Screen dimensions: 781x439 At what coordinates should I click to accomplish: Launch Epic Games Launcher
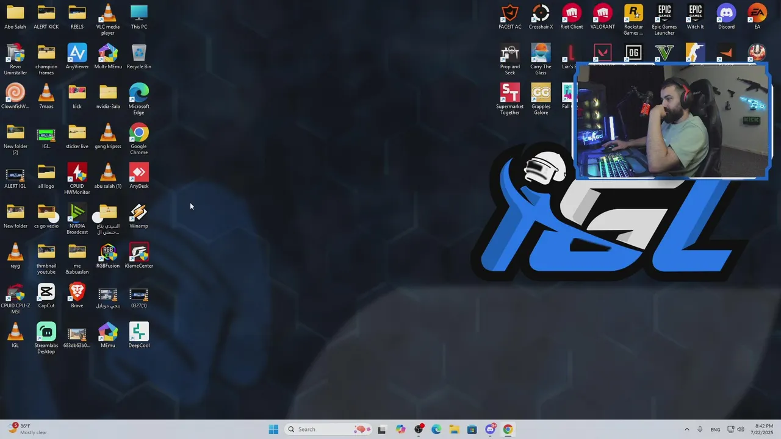point(664,20)
